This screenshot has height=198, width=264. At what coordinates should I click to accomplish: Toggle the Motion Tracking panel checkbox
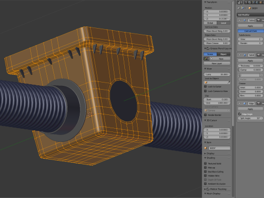coord(208,189)
